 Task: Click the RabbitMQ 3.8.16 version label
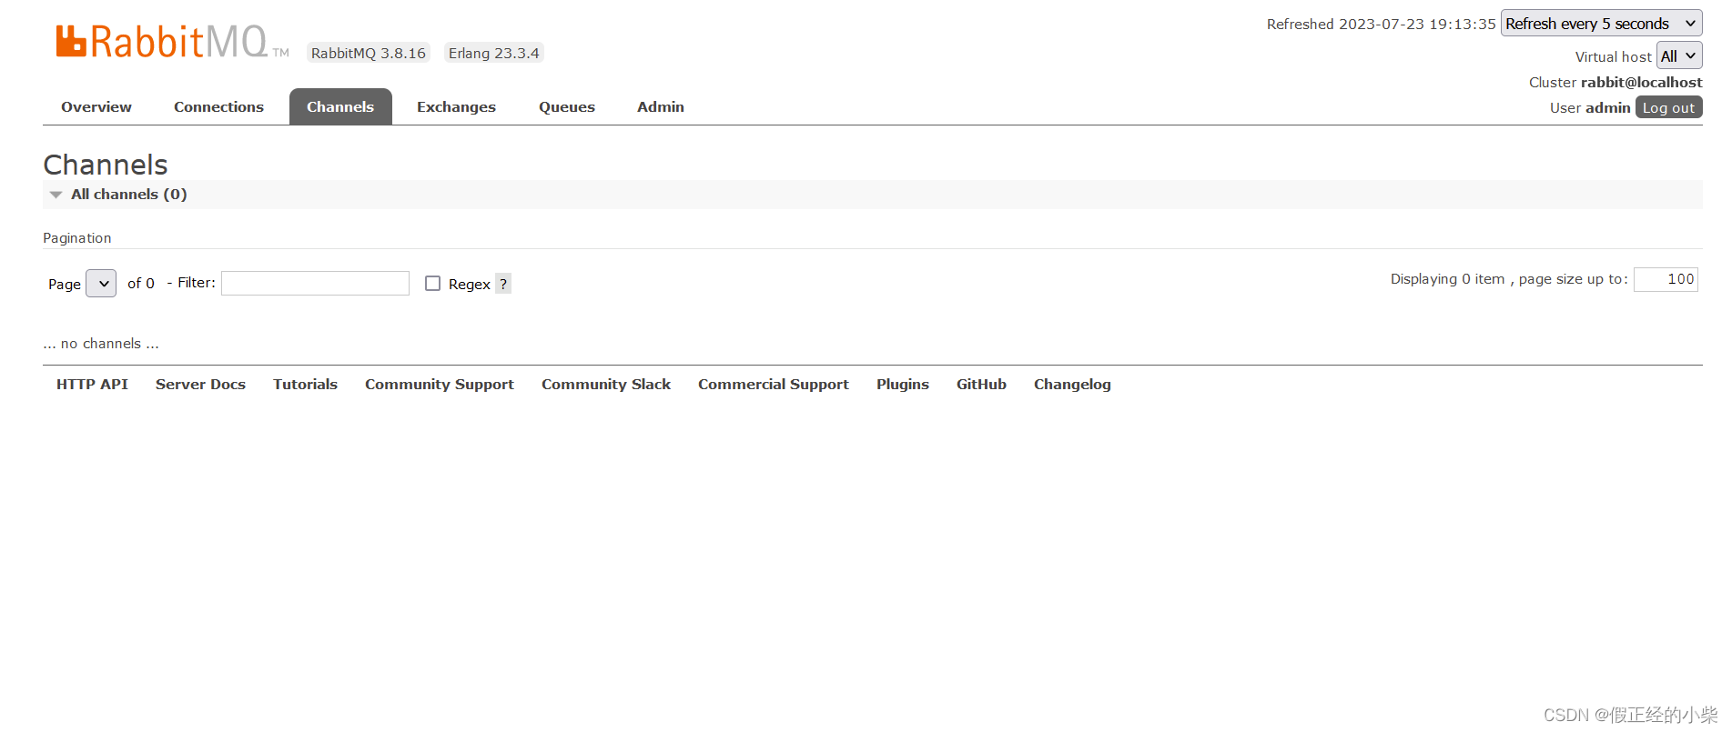(369, 53)
